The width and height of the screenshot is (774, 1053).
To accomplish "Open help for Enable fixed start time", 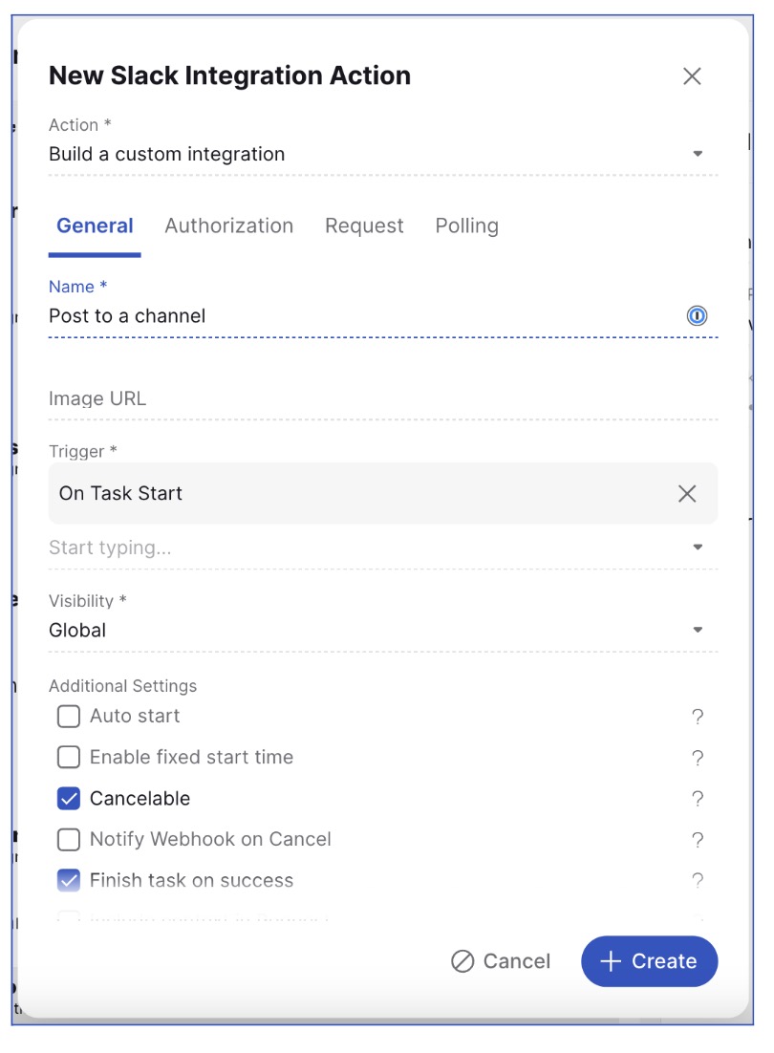I will tap(698, 758).
